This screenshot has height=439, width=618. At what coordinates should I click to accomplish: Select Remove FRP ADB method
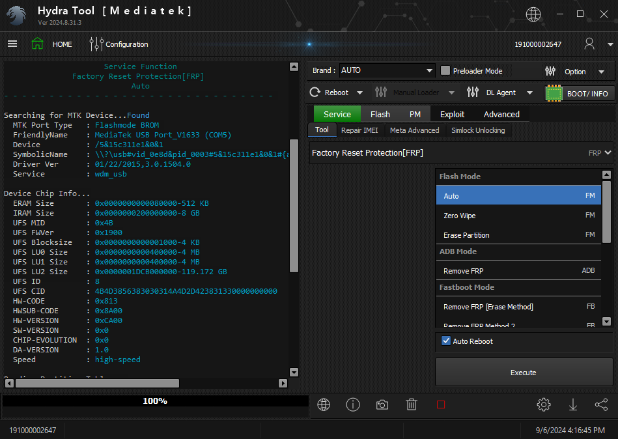(518, 271)
